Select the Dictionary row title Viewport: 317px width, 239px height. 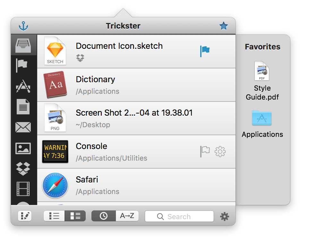click(95, 79)
